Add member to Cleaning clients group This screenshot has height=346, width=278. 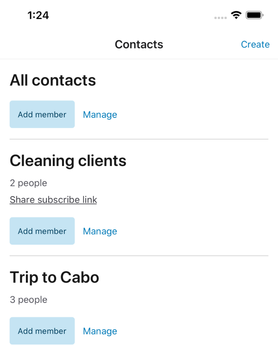(42, 231)
